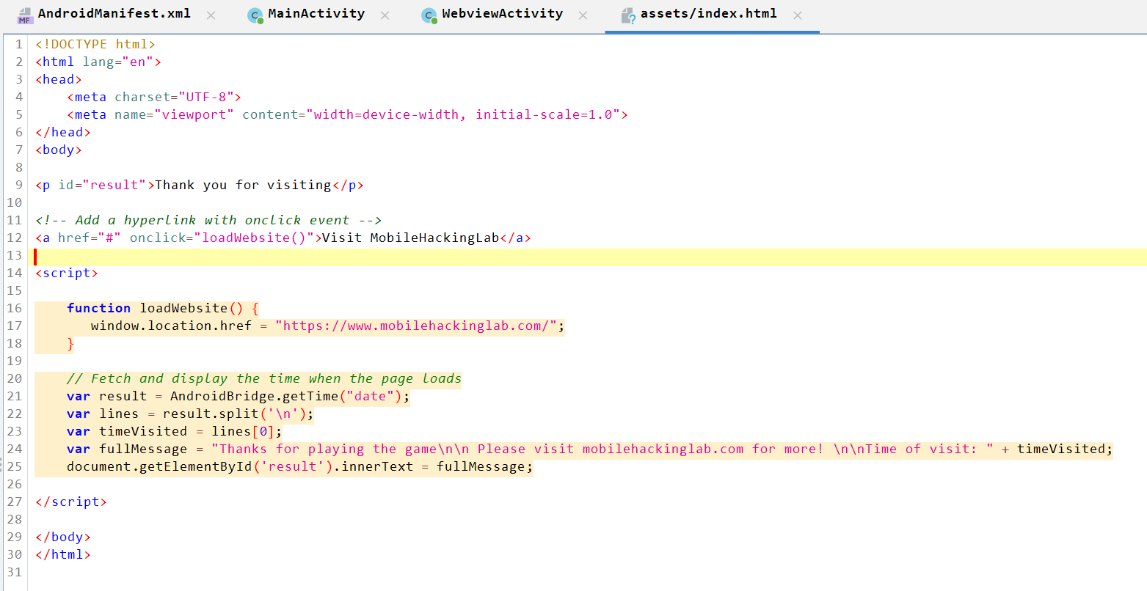Image resolution: width=1147 pixels, height=591 pixels.
Task: Click the MF manifest file icon
Action: (24, 13)
